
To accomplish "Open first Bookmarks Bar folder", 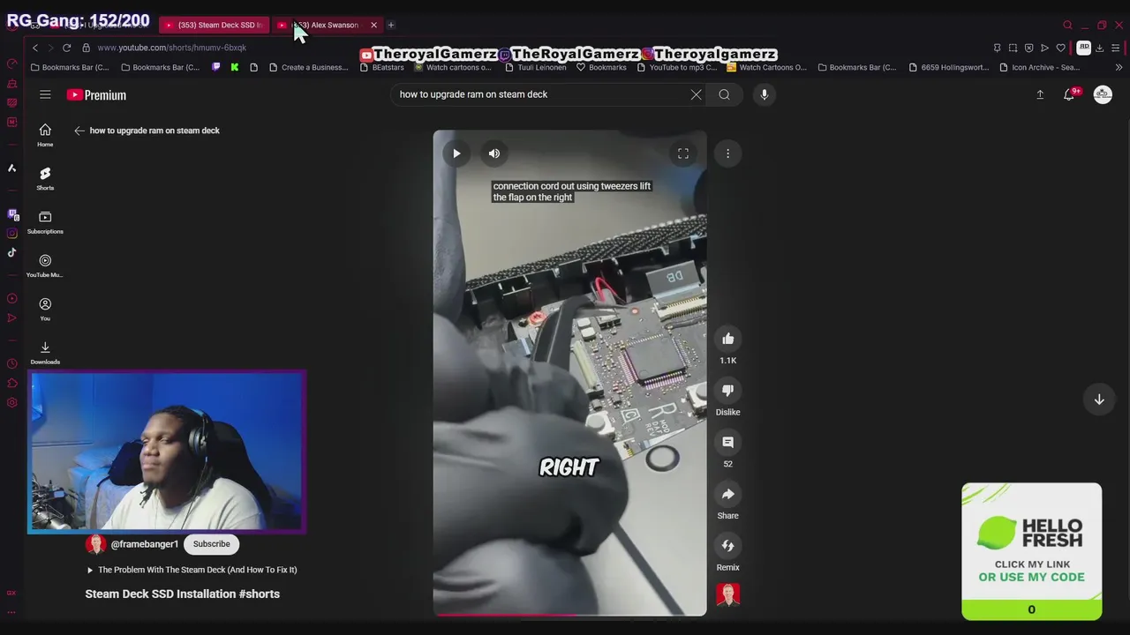I will pos(70,67).
